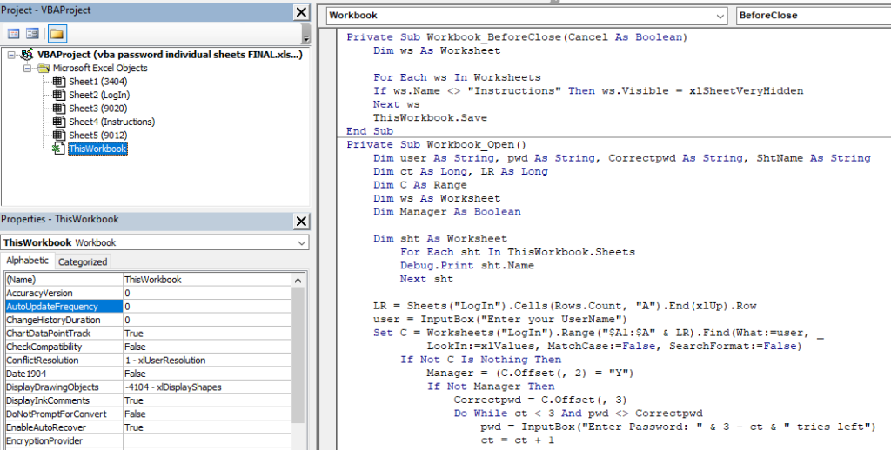Collapse the Microsoft Excel Objects folder
The image size is (891, 450).
pos(28,68)
